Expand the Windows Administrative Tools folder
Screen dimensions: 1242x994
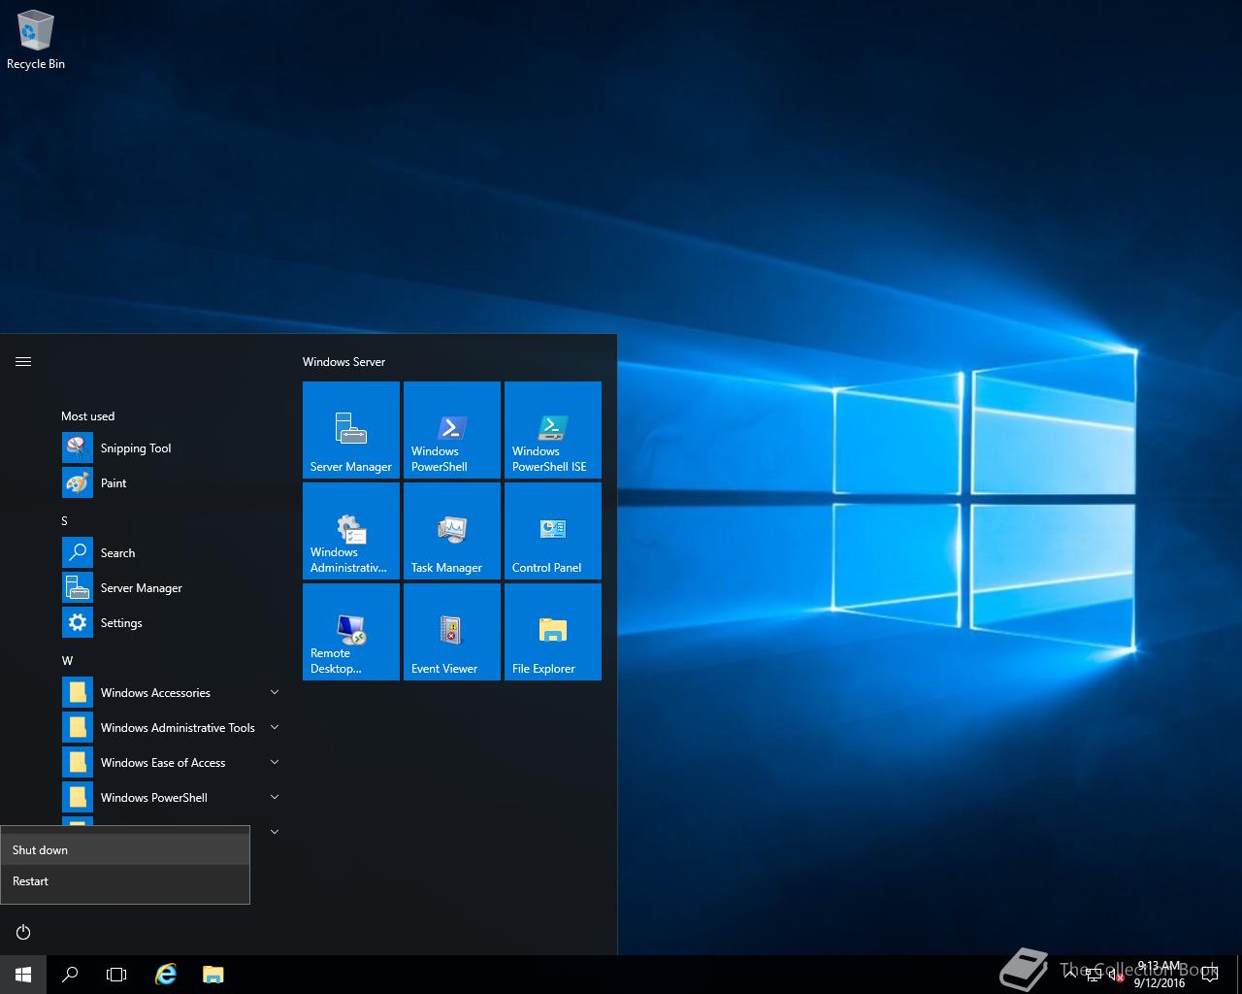click(275, 727)
